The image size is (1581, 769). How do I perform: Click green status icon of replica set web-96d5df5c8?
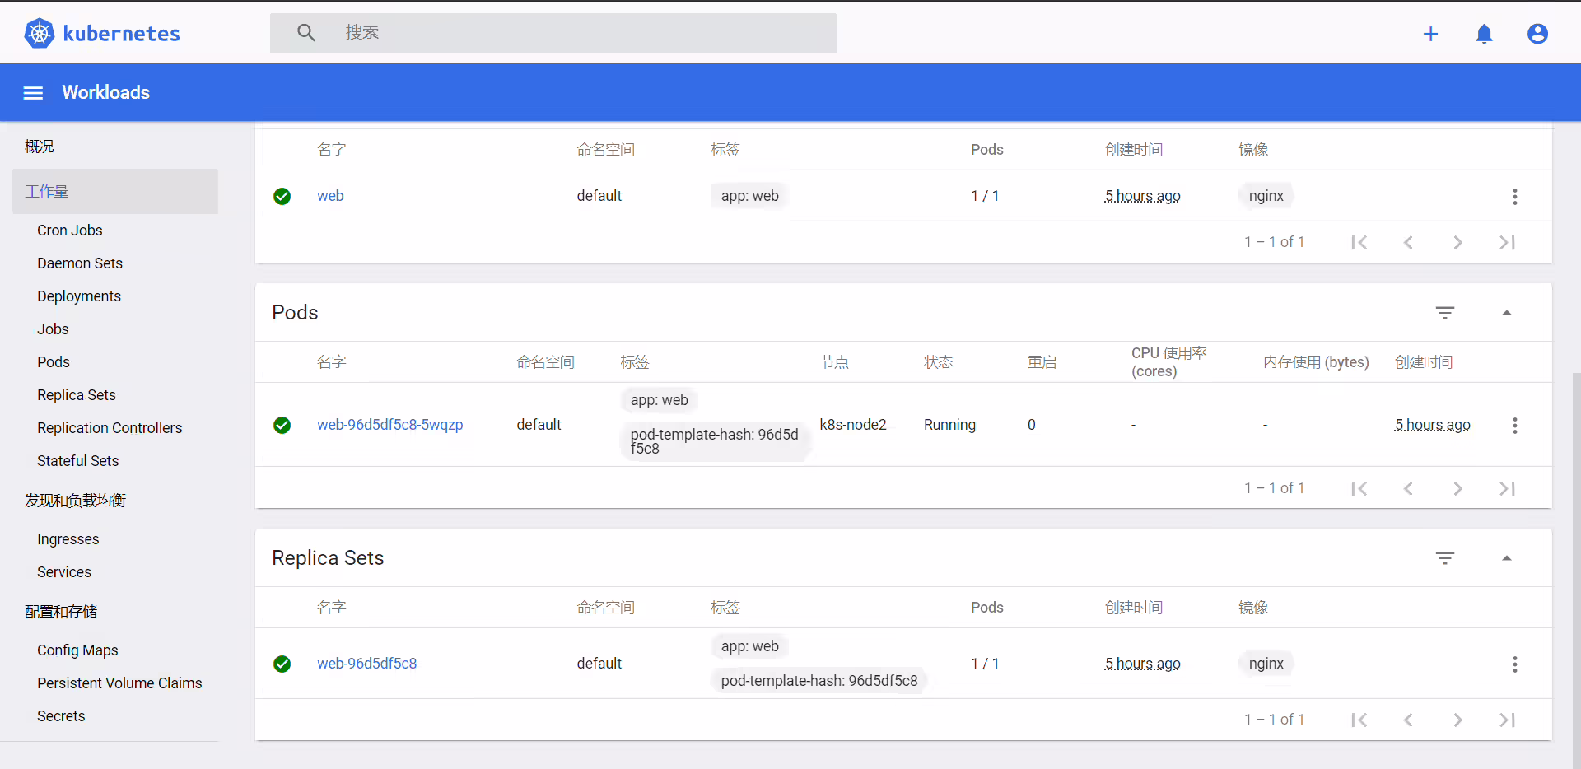[282, 664]
